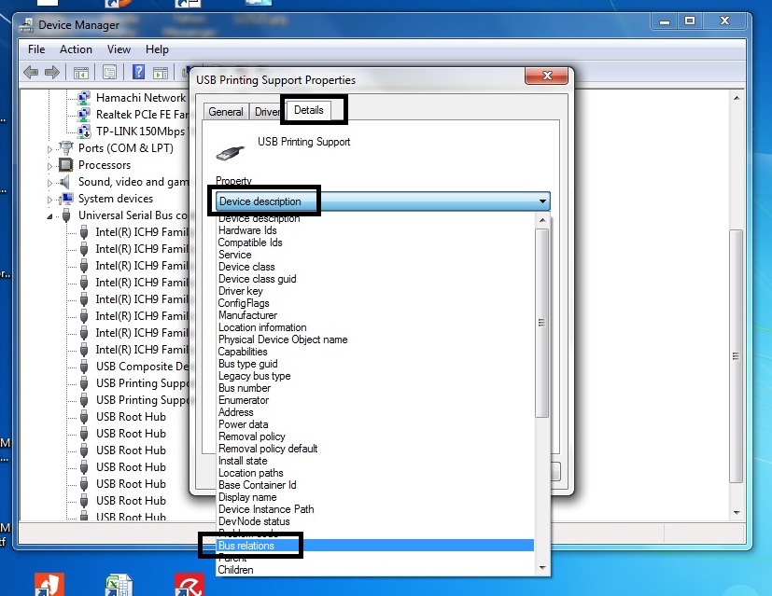Click the Device Manager scrollbar down arrow

[x=737, y=512]
